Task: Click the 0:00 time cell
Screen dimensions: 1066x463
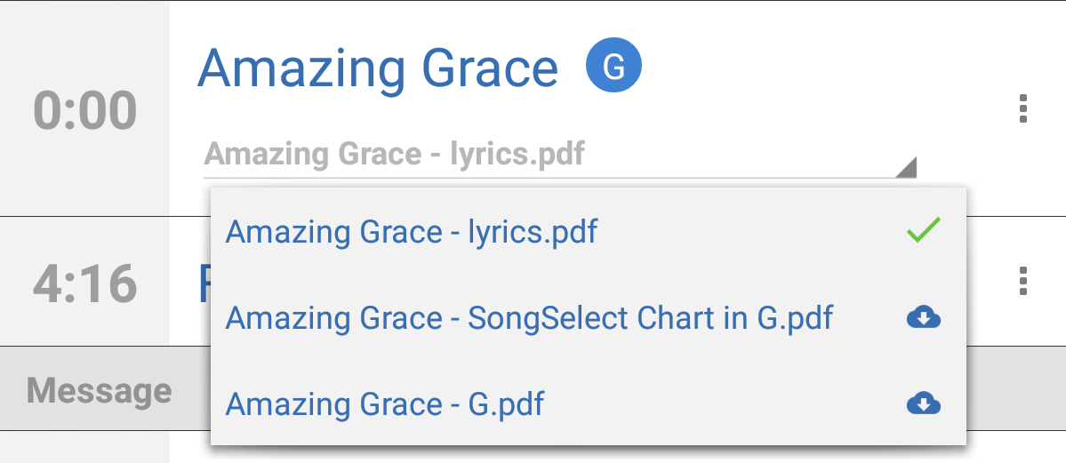Action: (84, 111)
